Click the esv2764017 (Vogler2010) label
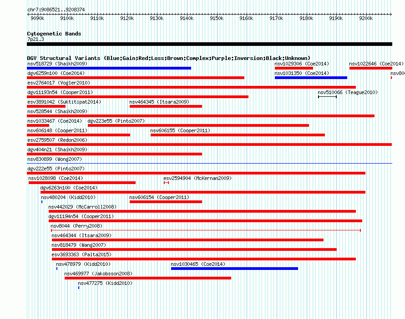 (x=59, y=83)
